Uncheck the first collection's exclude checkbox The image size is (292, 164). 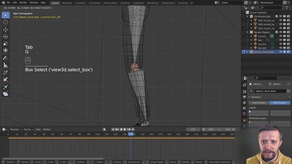276,16
